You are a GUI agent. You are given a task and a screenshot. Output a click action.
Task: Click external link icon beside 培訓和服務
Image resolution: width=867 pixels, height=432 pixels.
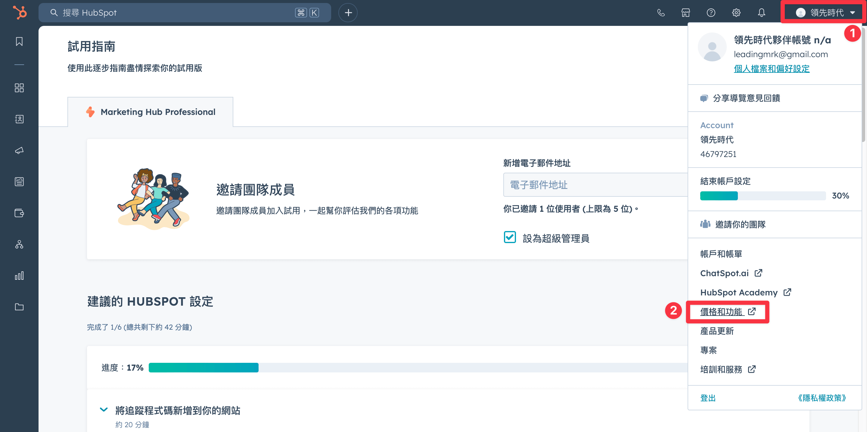click(752, 369)
